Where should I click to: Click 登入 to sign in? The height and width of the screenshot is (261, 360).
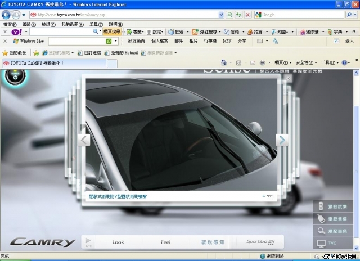349,41
